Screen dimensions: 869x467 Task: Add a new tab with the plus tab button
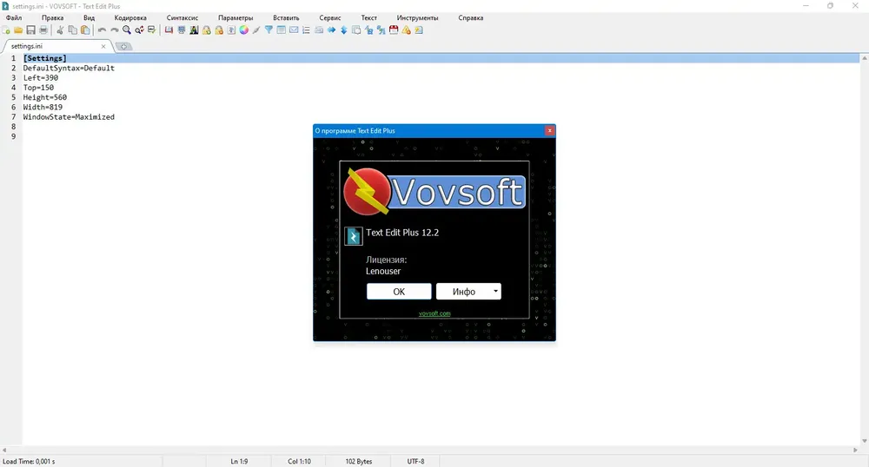click(x=123, y=47)
